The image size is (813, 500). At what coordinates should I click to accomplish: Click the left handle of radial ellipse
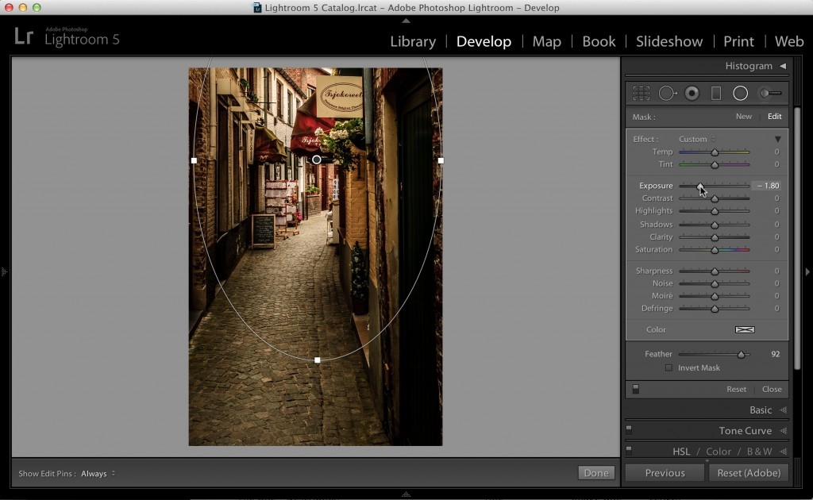(x=194, y=160)
